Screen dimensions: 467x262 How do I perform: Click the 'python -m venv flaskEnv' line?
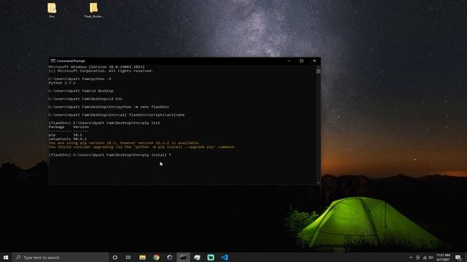click(109, 107)
